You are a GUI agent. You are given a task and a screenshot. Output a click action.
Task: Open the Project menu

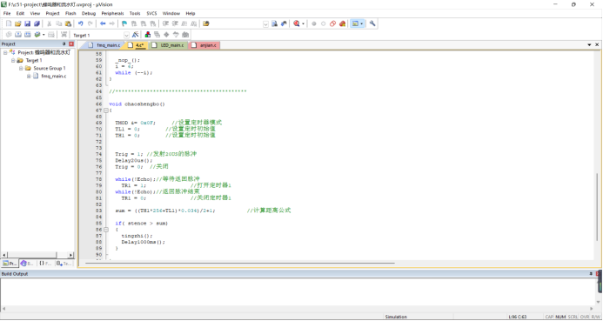[x=53, y=13]
